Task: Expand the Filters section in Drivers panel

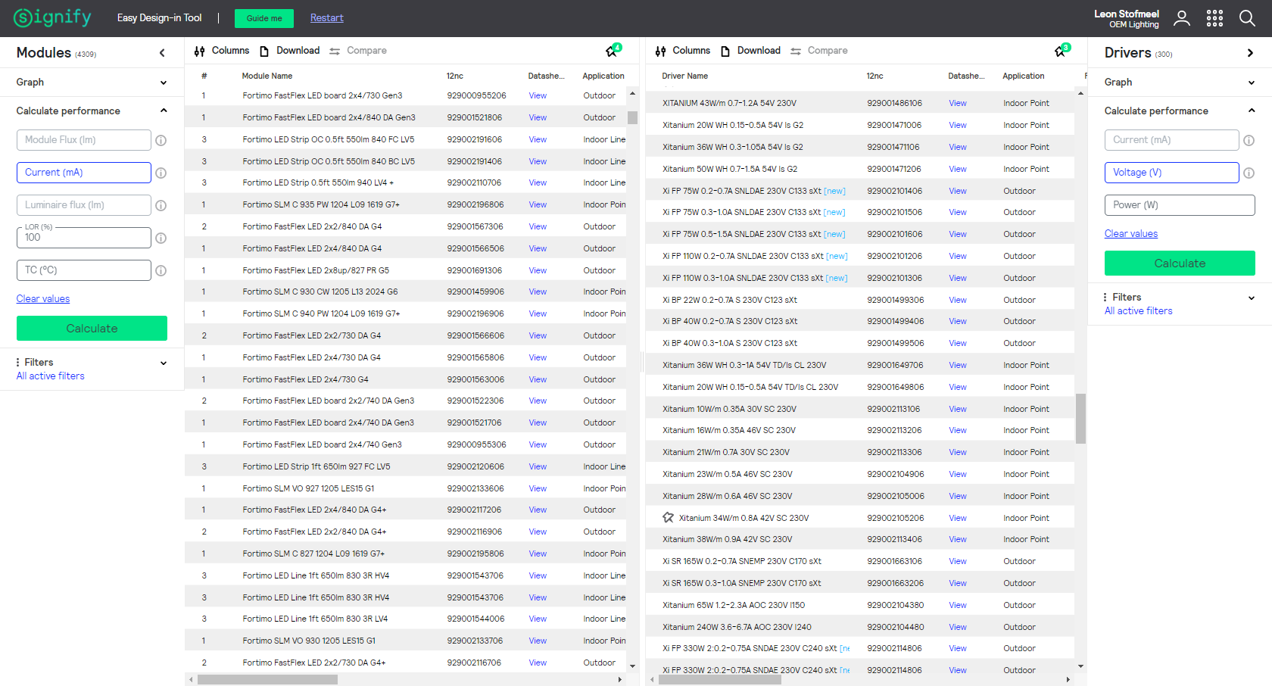Action: [x=1251, y=298]
